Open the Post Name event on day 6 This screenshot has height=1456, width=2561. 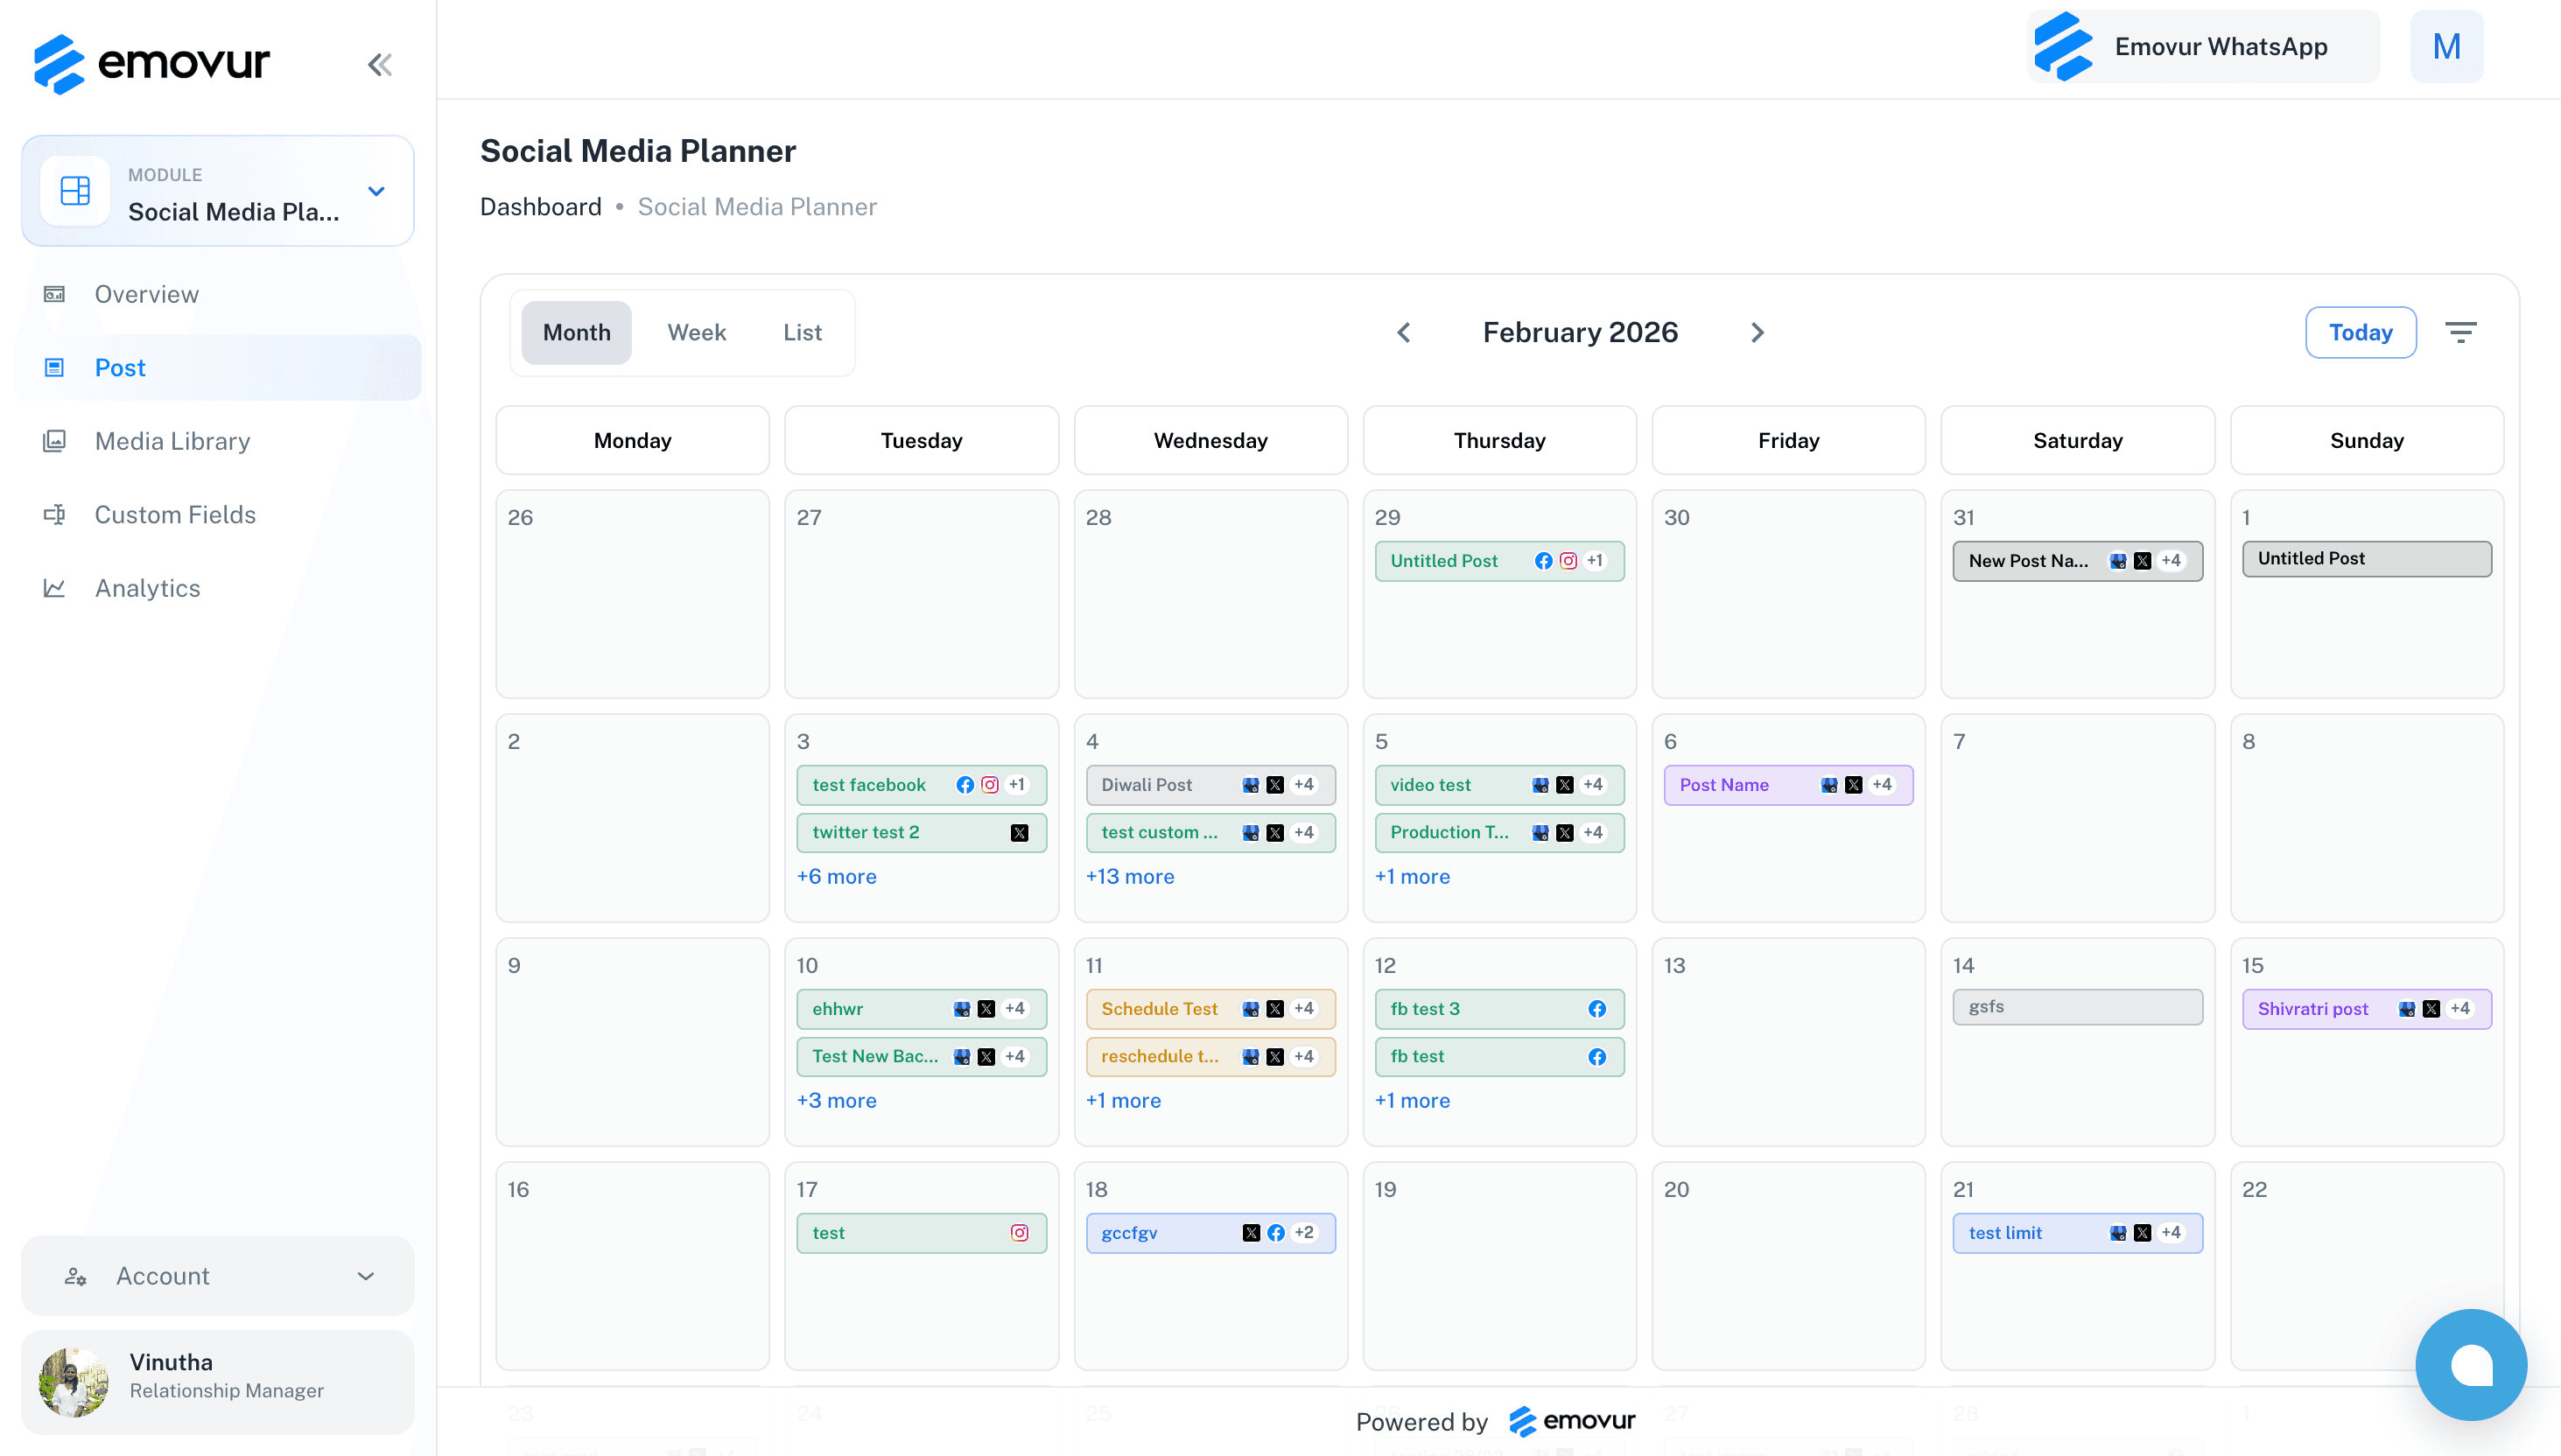(1788, 785)
